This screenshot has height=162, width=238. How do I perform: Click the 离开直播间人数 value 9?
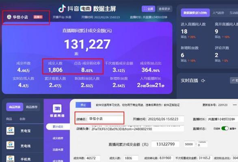[x=216, y=32]
